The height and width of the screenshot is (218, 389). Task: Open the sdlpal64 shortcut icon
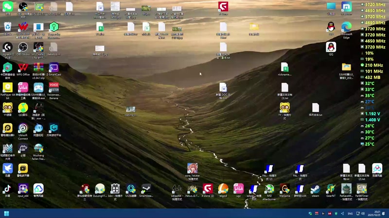click(177, 188)
